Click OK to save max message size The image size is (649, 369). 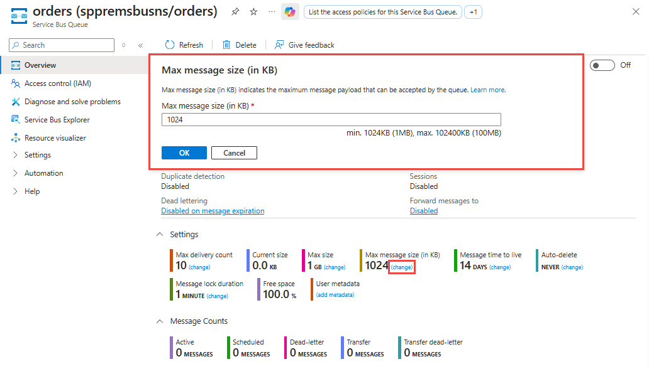coord(184,153)
